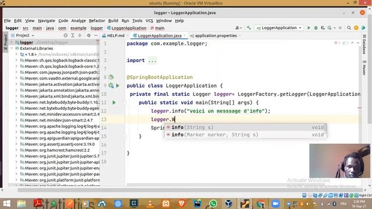The width and height of the screenshot is (372, 209).
Task: Run LoggerApplication with the green play button
Action: [309, 28]
